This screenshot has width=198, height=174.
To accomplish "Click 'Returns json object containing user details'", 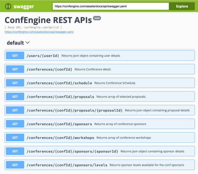I will 91,56.
